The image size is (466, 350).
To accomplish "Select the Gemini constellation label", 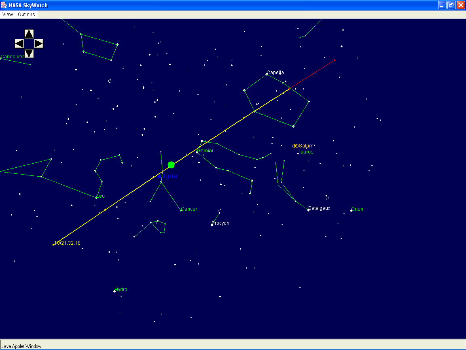I will pos(205,151).
